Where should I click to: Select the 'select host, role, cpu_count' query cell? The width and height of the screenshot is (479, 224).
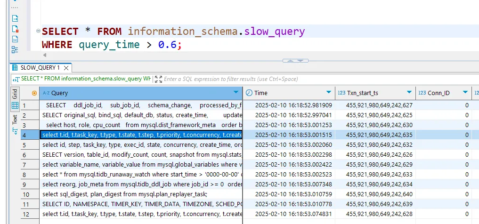pos(141,125)
